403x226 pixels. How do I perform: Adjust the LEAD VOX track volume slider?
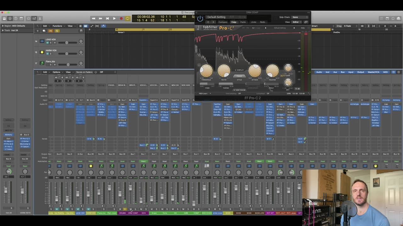[x=67, y=43]
